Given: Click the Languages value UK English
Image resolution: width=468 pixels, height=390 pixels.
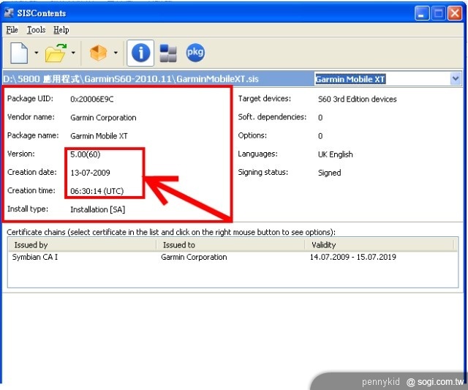Looking at the screenshot, I should pyautogui.click(x=335, y=154).
